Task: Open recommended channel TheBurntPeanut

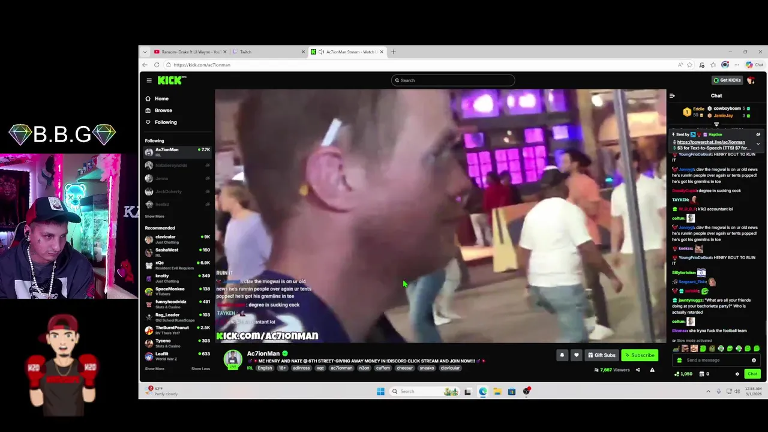Action: [178, 330]
